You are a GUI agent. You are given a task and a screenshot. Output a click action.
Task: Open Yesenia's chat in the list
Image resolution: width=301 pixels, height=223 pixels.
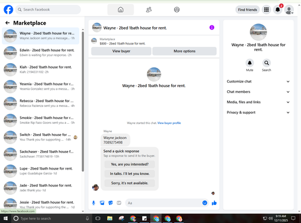coord(41,87)
